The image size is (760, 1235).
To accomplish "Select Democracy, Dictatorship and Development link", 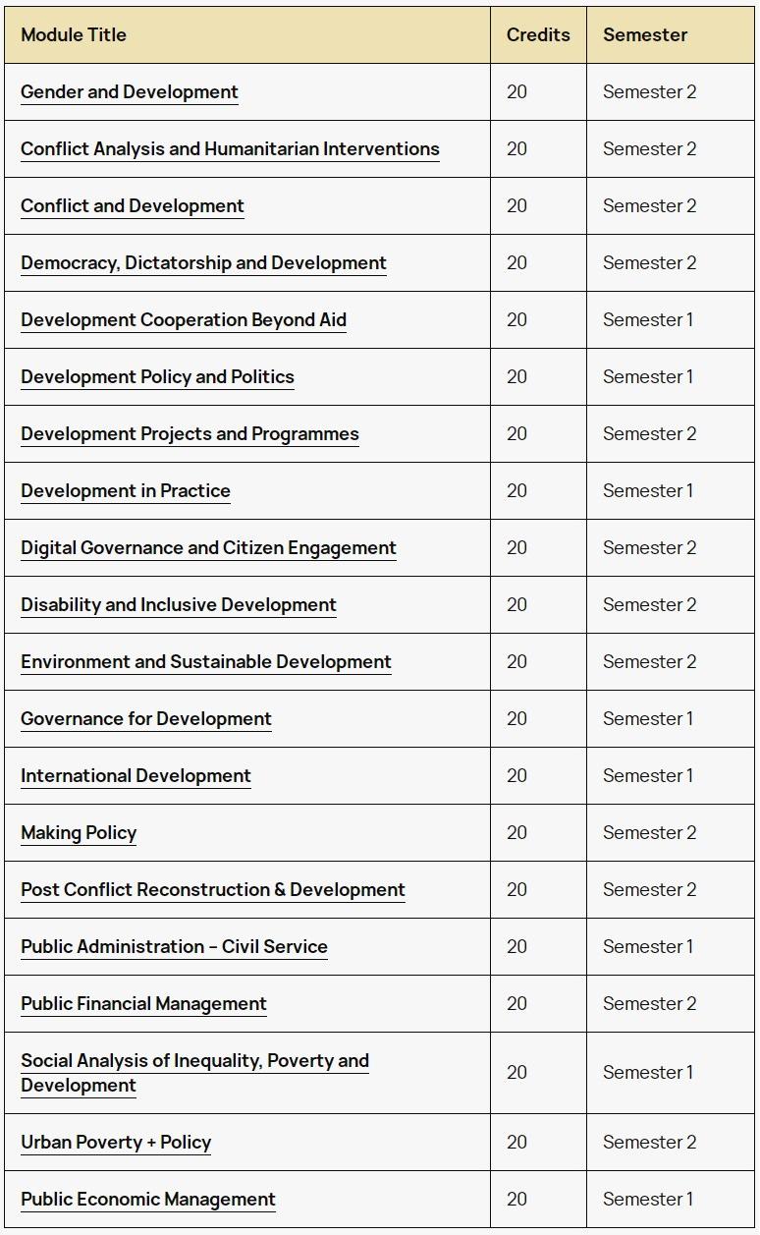I will click(x=203, y=263).
